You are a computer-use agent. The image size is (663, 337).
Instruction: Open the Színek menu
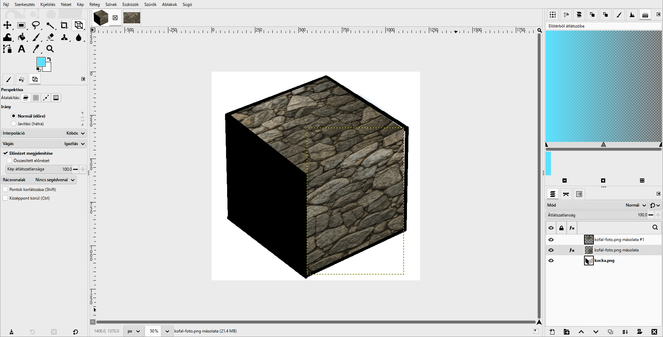point(111,5)
